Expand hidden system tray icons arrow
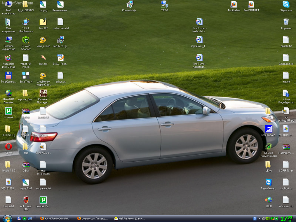The width and height of the screenshot is (296, 222). [x=259, y=218]
